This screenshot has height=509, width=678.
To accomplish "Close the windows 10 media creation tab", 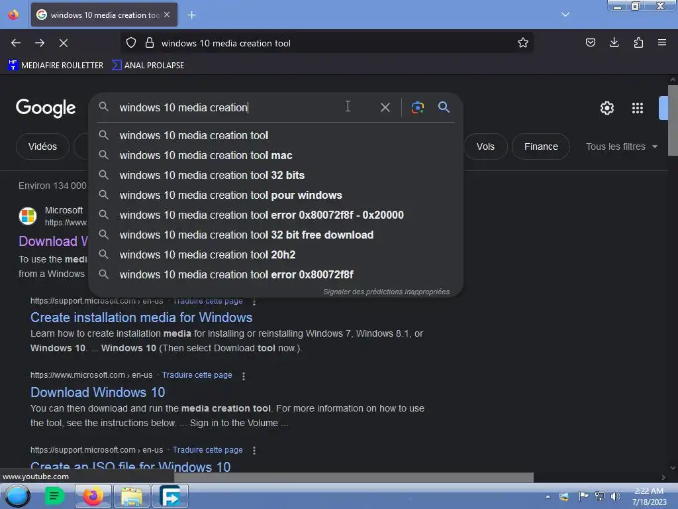I will pos(167,15).
